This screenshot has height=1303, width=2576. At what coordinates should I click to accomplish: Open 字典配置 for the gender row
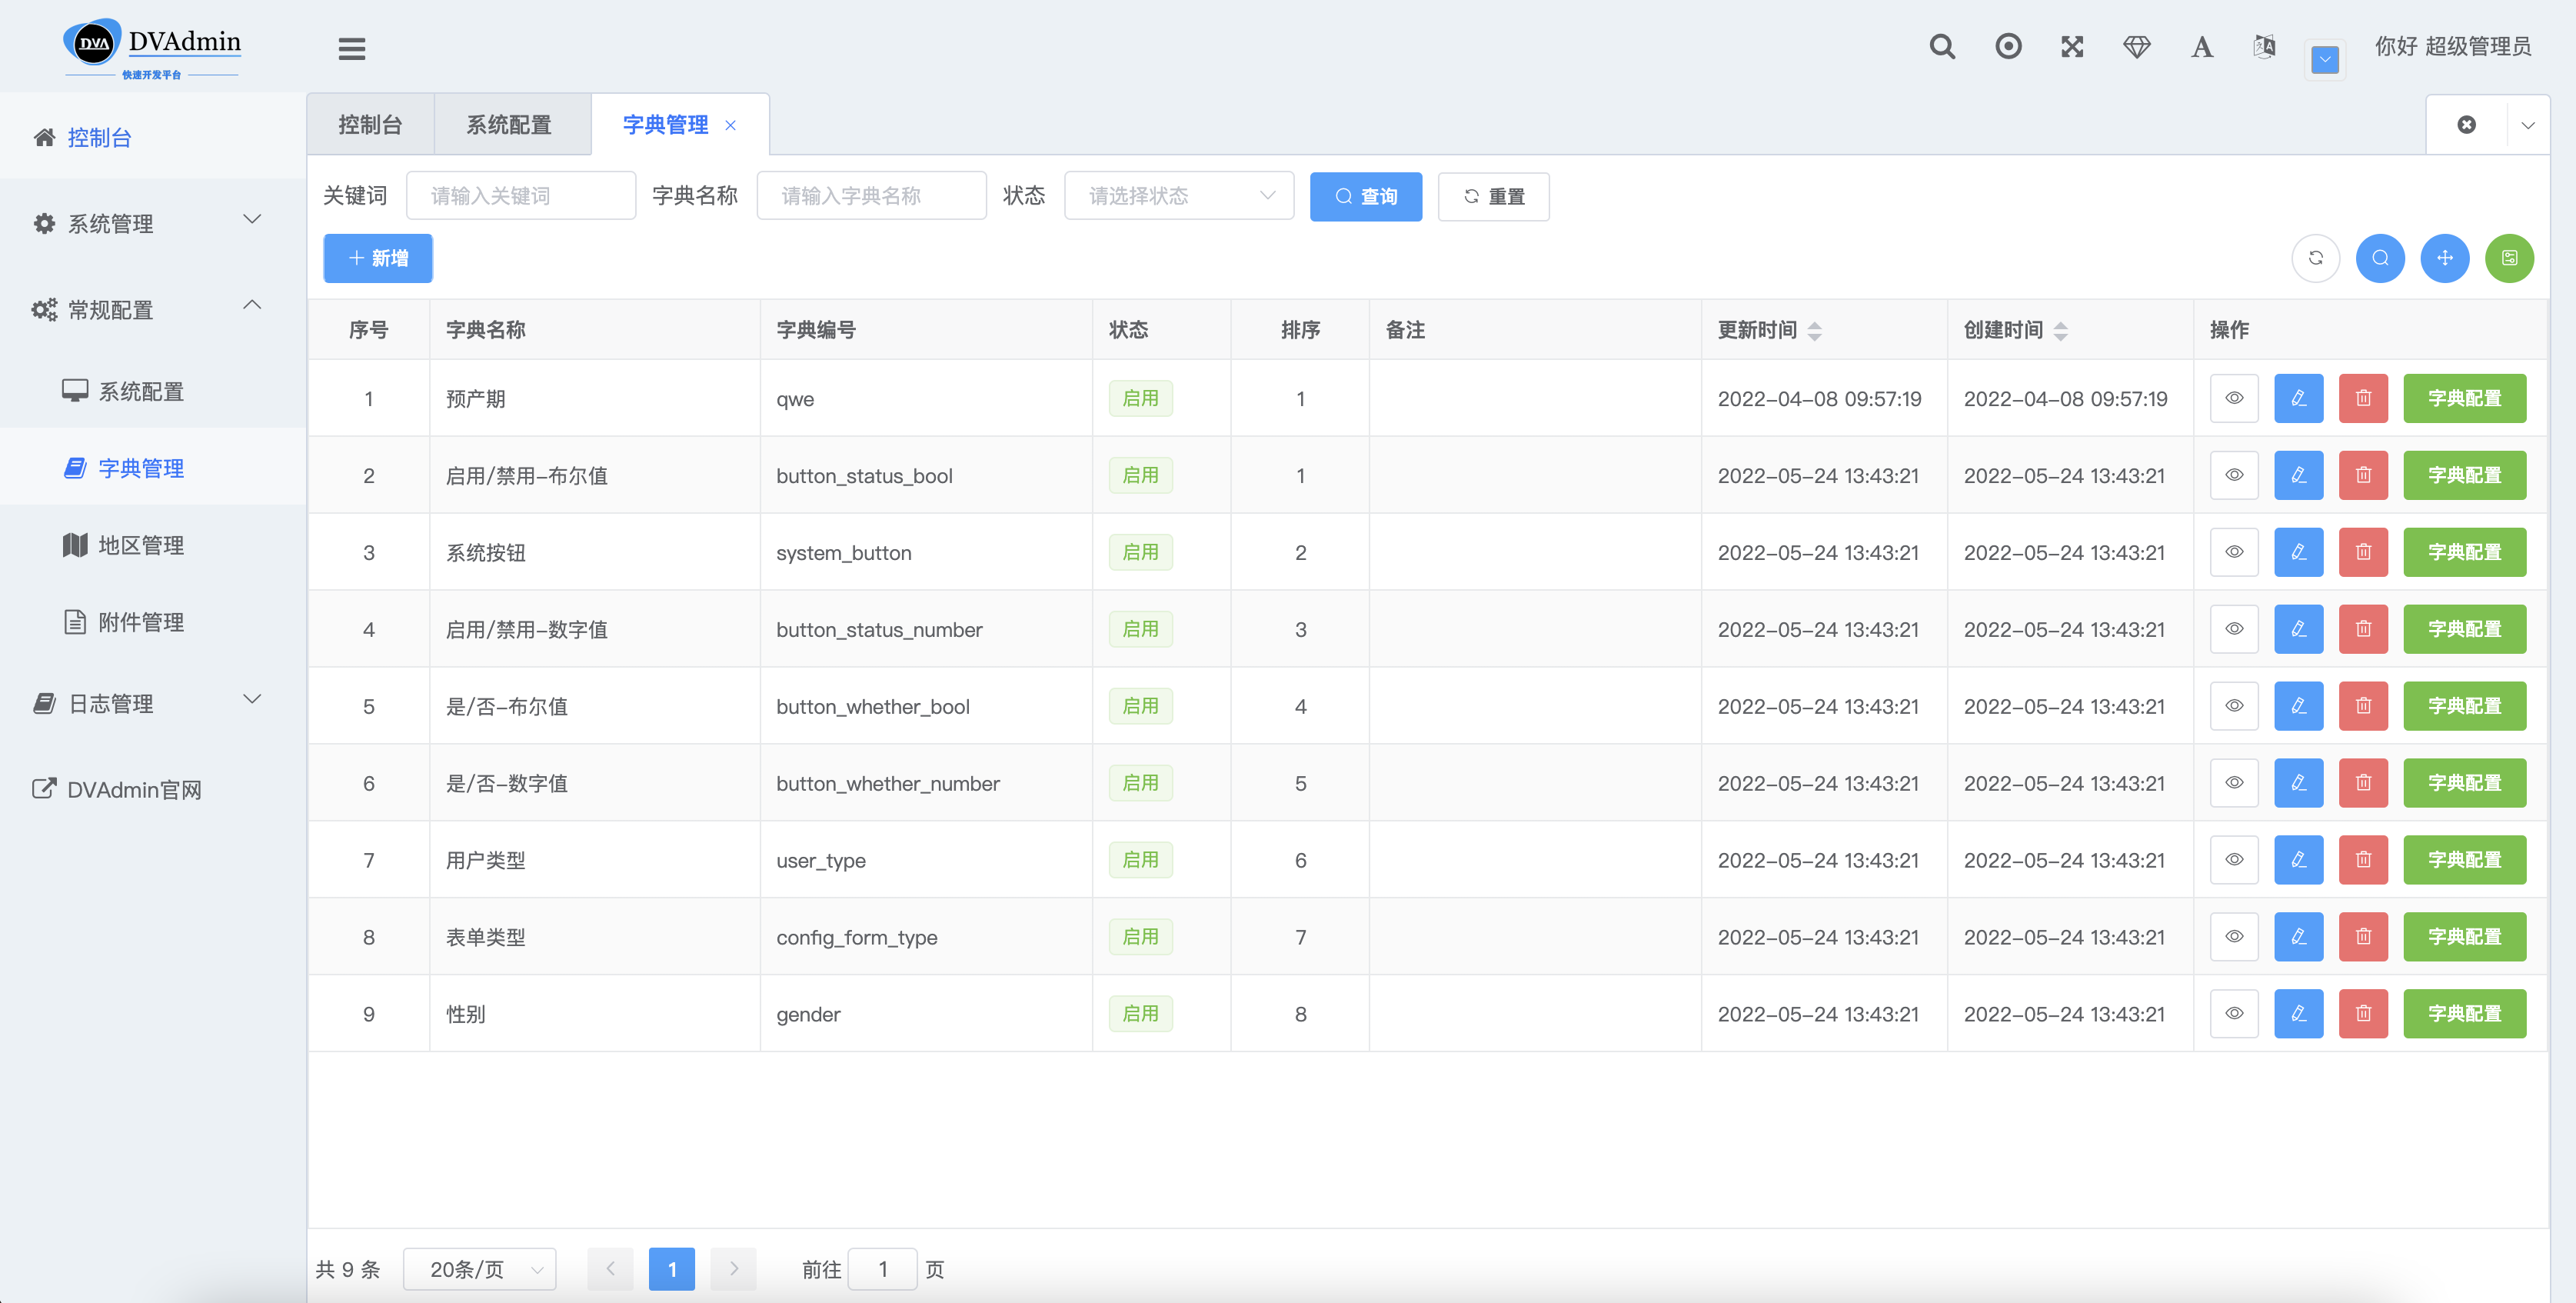(2464, 1014)
